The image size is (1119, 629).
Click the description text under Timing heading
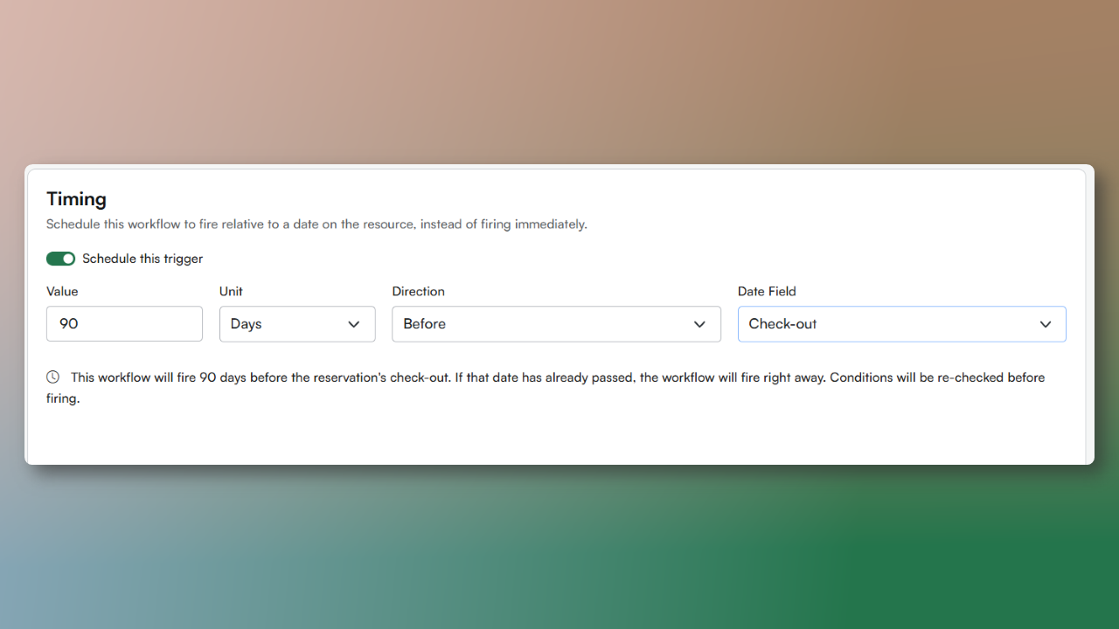(x=316, y=225)
